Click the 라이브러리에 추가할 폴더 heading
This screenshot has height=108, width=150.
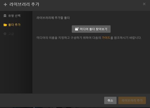click(53, 18)
